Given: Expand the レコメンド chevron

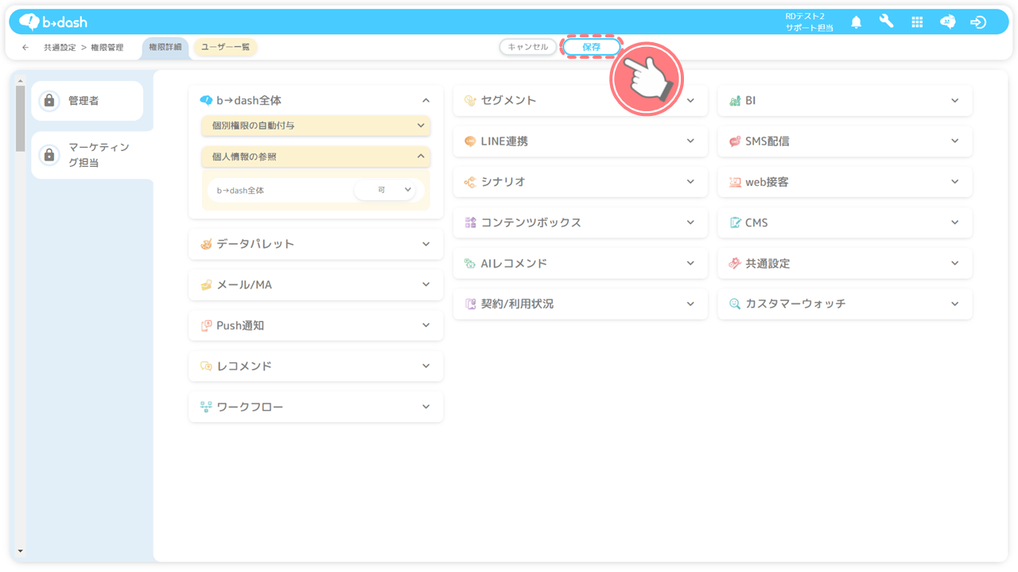Looking at the screenshot, I should (x=425, y=366).
